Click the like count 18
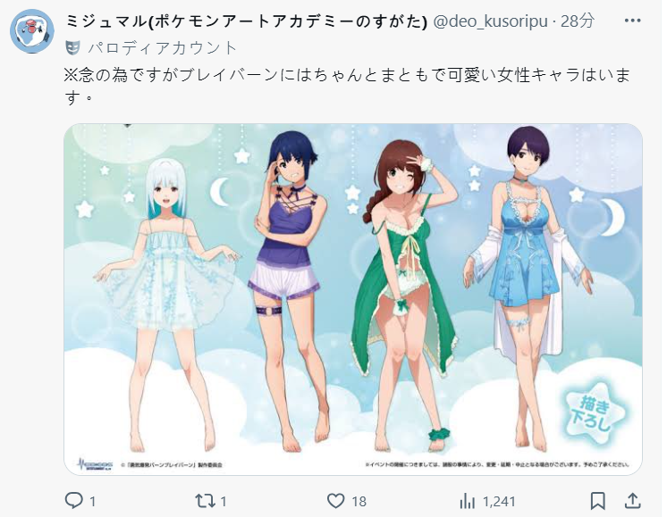Image resolution: width=667 pixels, height=517 pixels. (x=359, y=502)
